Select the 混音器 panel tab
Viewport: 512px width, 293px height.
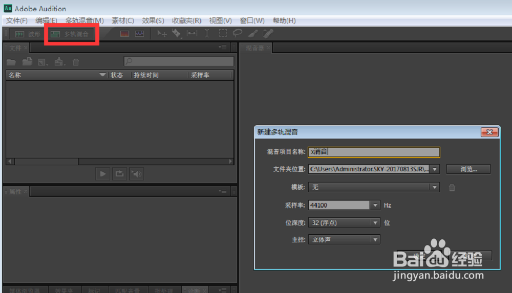pos(254,48)
